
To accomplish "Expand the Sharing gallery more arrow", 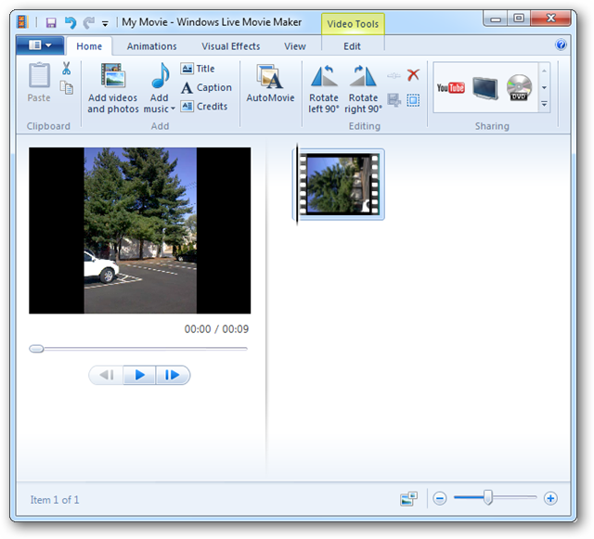I will tap(544, 104).
